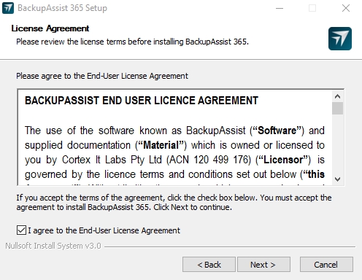
Task: Click the bold word 'Material' in the license text
Action: pos(161,145)
